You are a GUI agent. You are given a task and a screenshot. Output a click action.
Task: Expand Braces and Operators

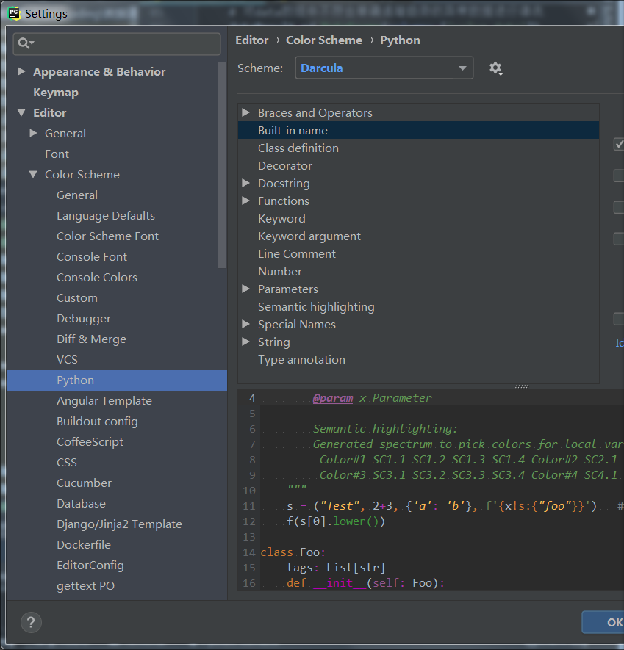[245, 112]
